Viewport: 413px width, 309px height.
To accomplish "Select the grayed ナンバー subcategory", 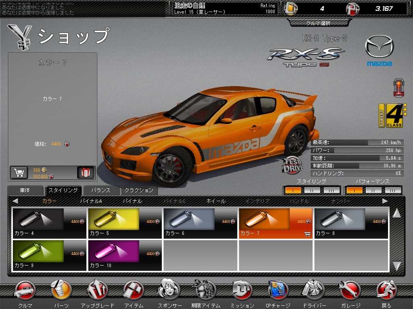I will point(340,201).
